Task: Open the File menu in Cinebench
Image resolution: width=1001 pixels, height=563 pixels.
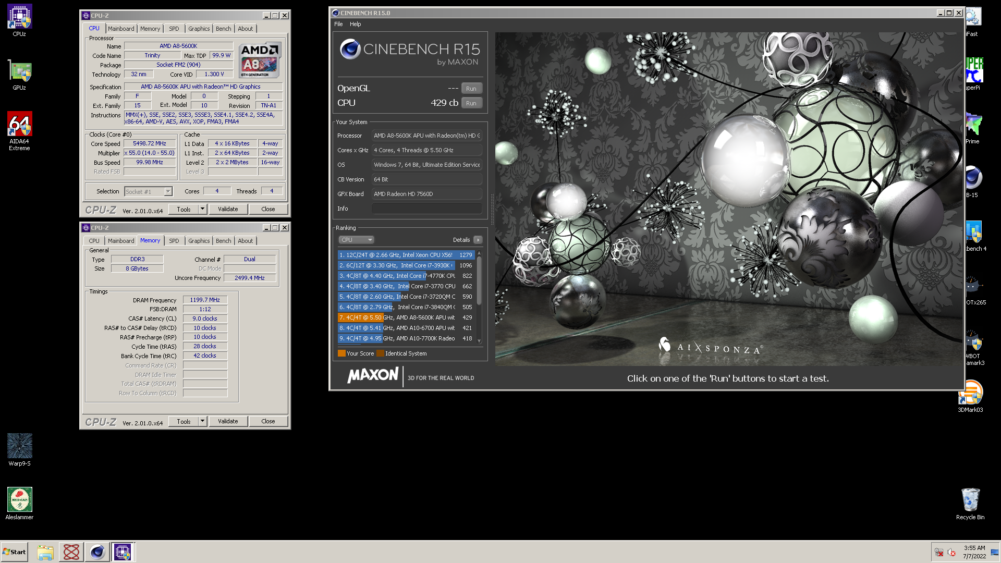Action: [x=338, y=24]
